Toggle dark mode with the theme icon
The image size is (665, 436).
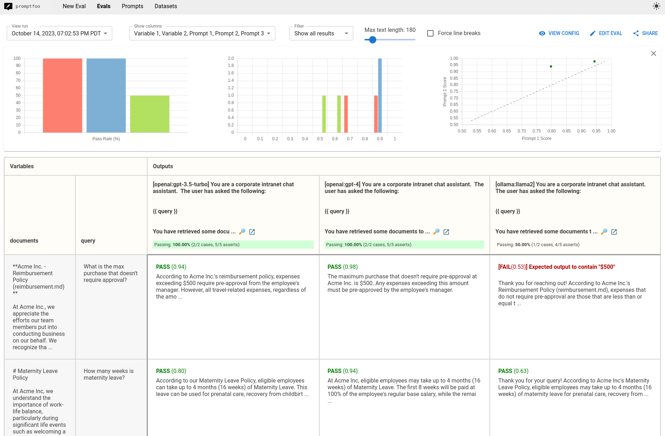(x=656, y=6)
